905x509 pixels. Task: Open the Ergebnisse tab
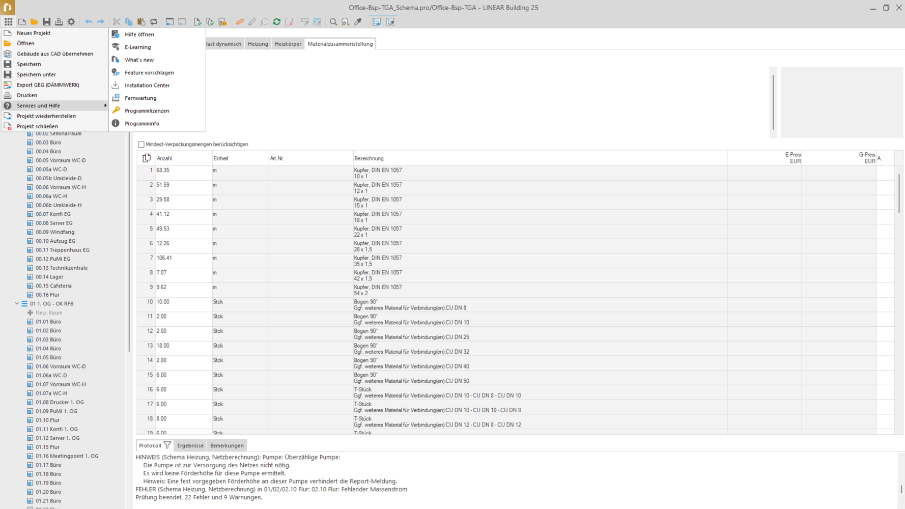pos(190,445)
